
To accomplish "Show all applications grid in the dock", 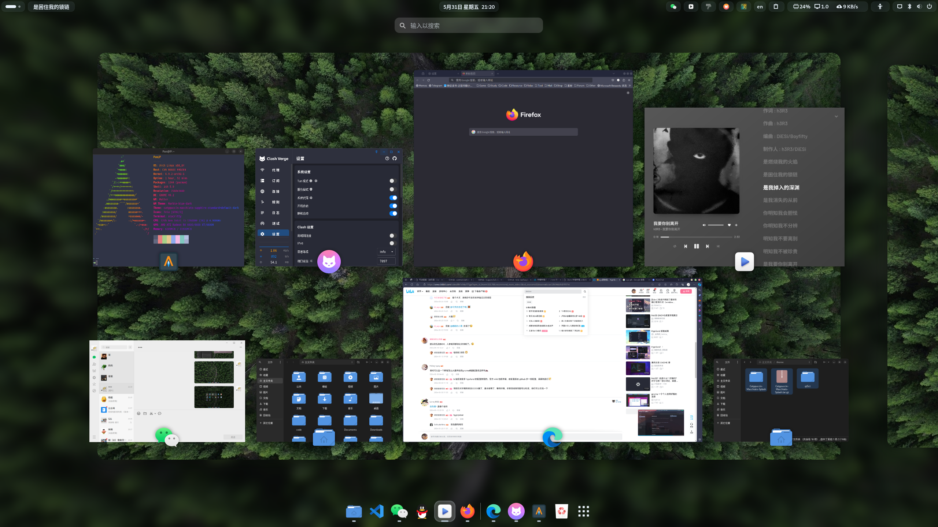I will [x=584, y=511].
